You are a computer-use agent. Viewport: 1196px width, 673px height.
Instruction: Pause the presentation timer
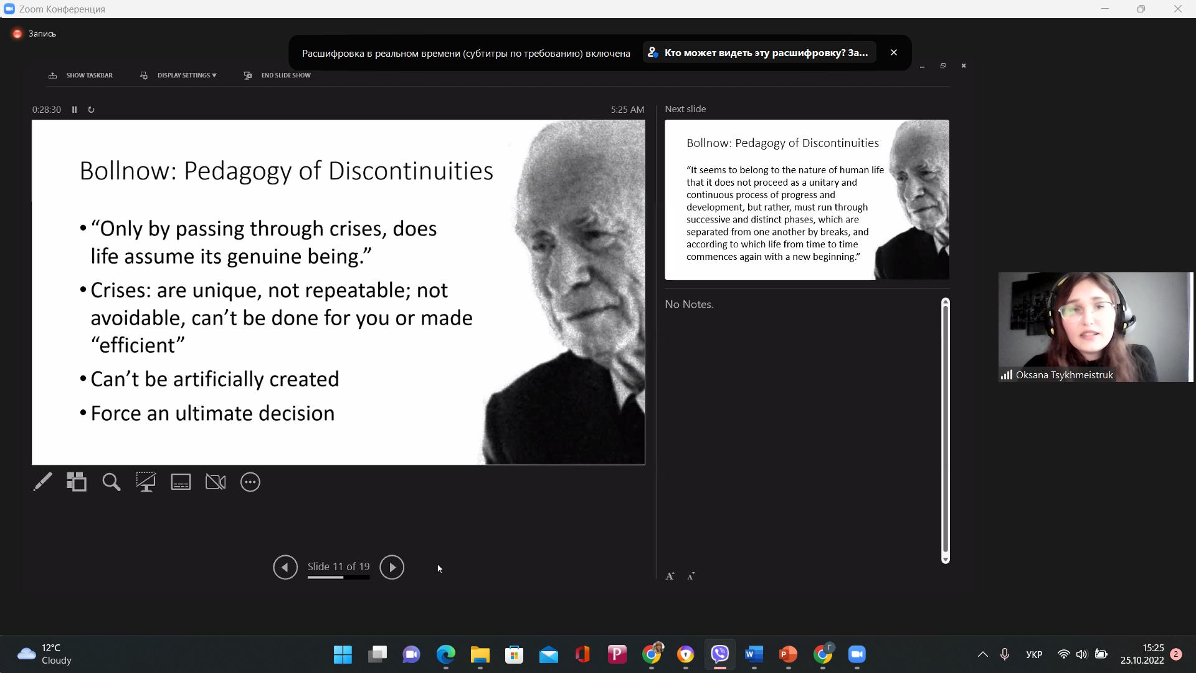(74, 110)
